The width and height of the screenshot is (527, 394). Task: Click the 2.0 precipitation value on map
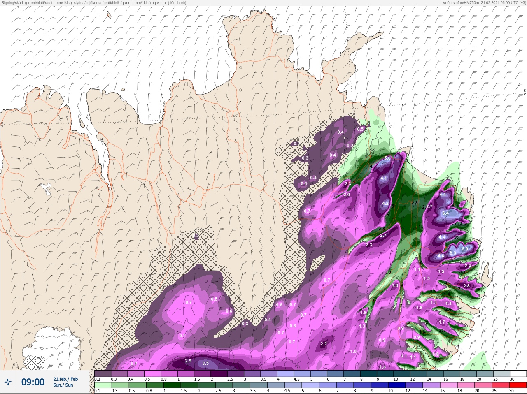pyautogui.click(x=347, y=195)
